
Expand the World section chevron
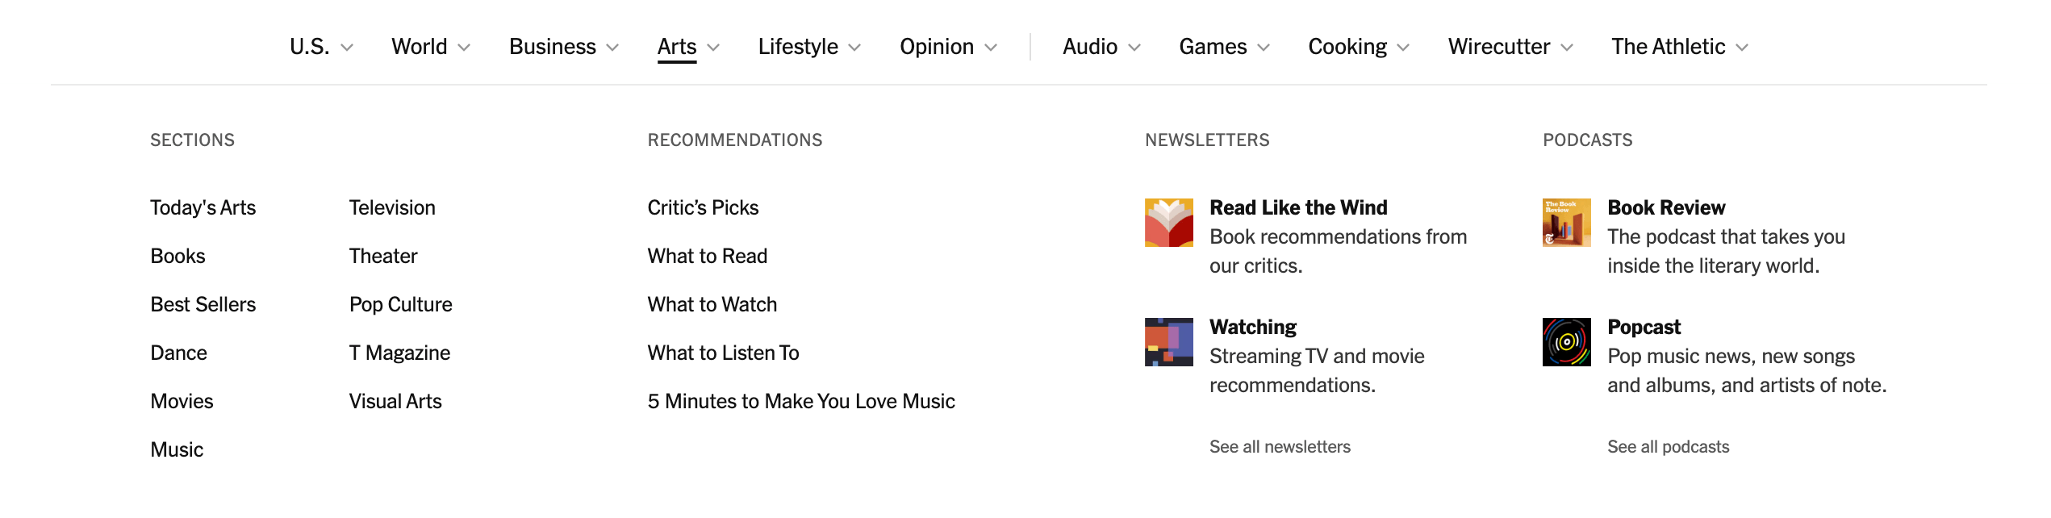click(464, 48)
